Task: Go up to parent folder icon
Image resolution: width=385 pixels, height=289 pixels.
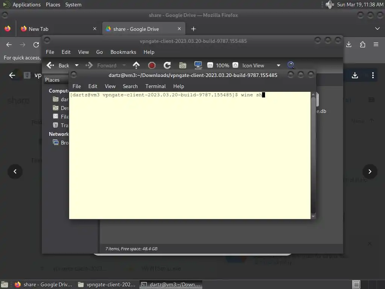Action: (136, 65)
